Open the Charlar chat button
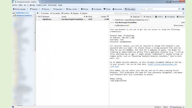192x108 pixels. tap(107, 9)
